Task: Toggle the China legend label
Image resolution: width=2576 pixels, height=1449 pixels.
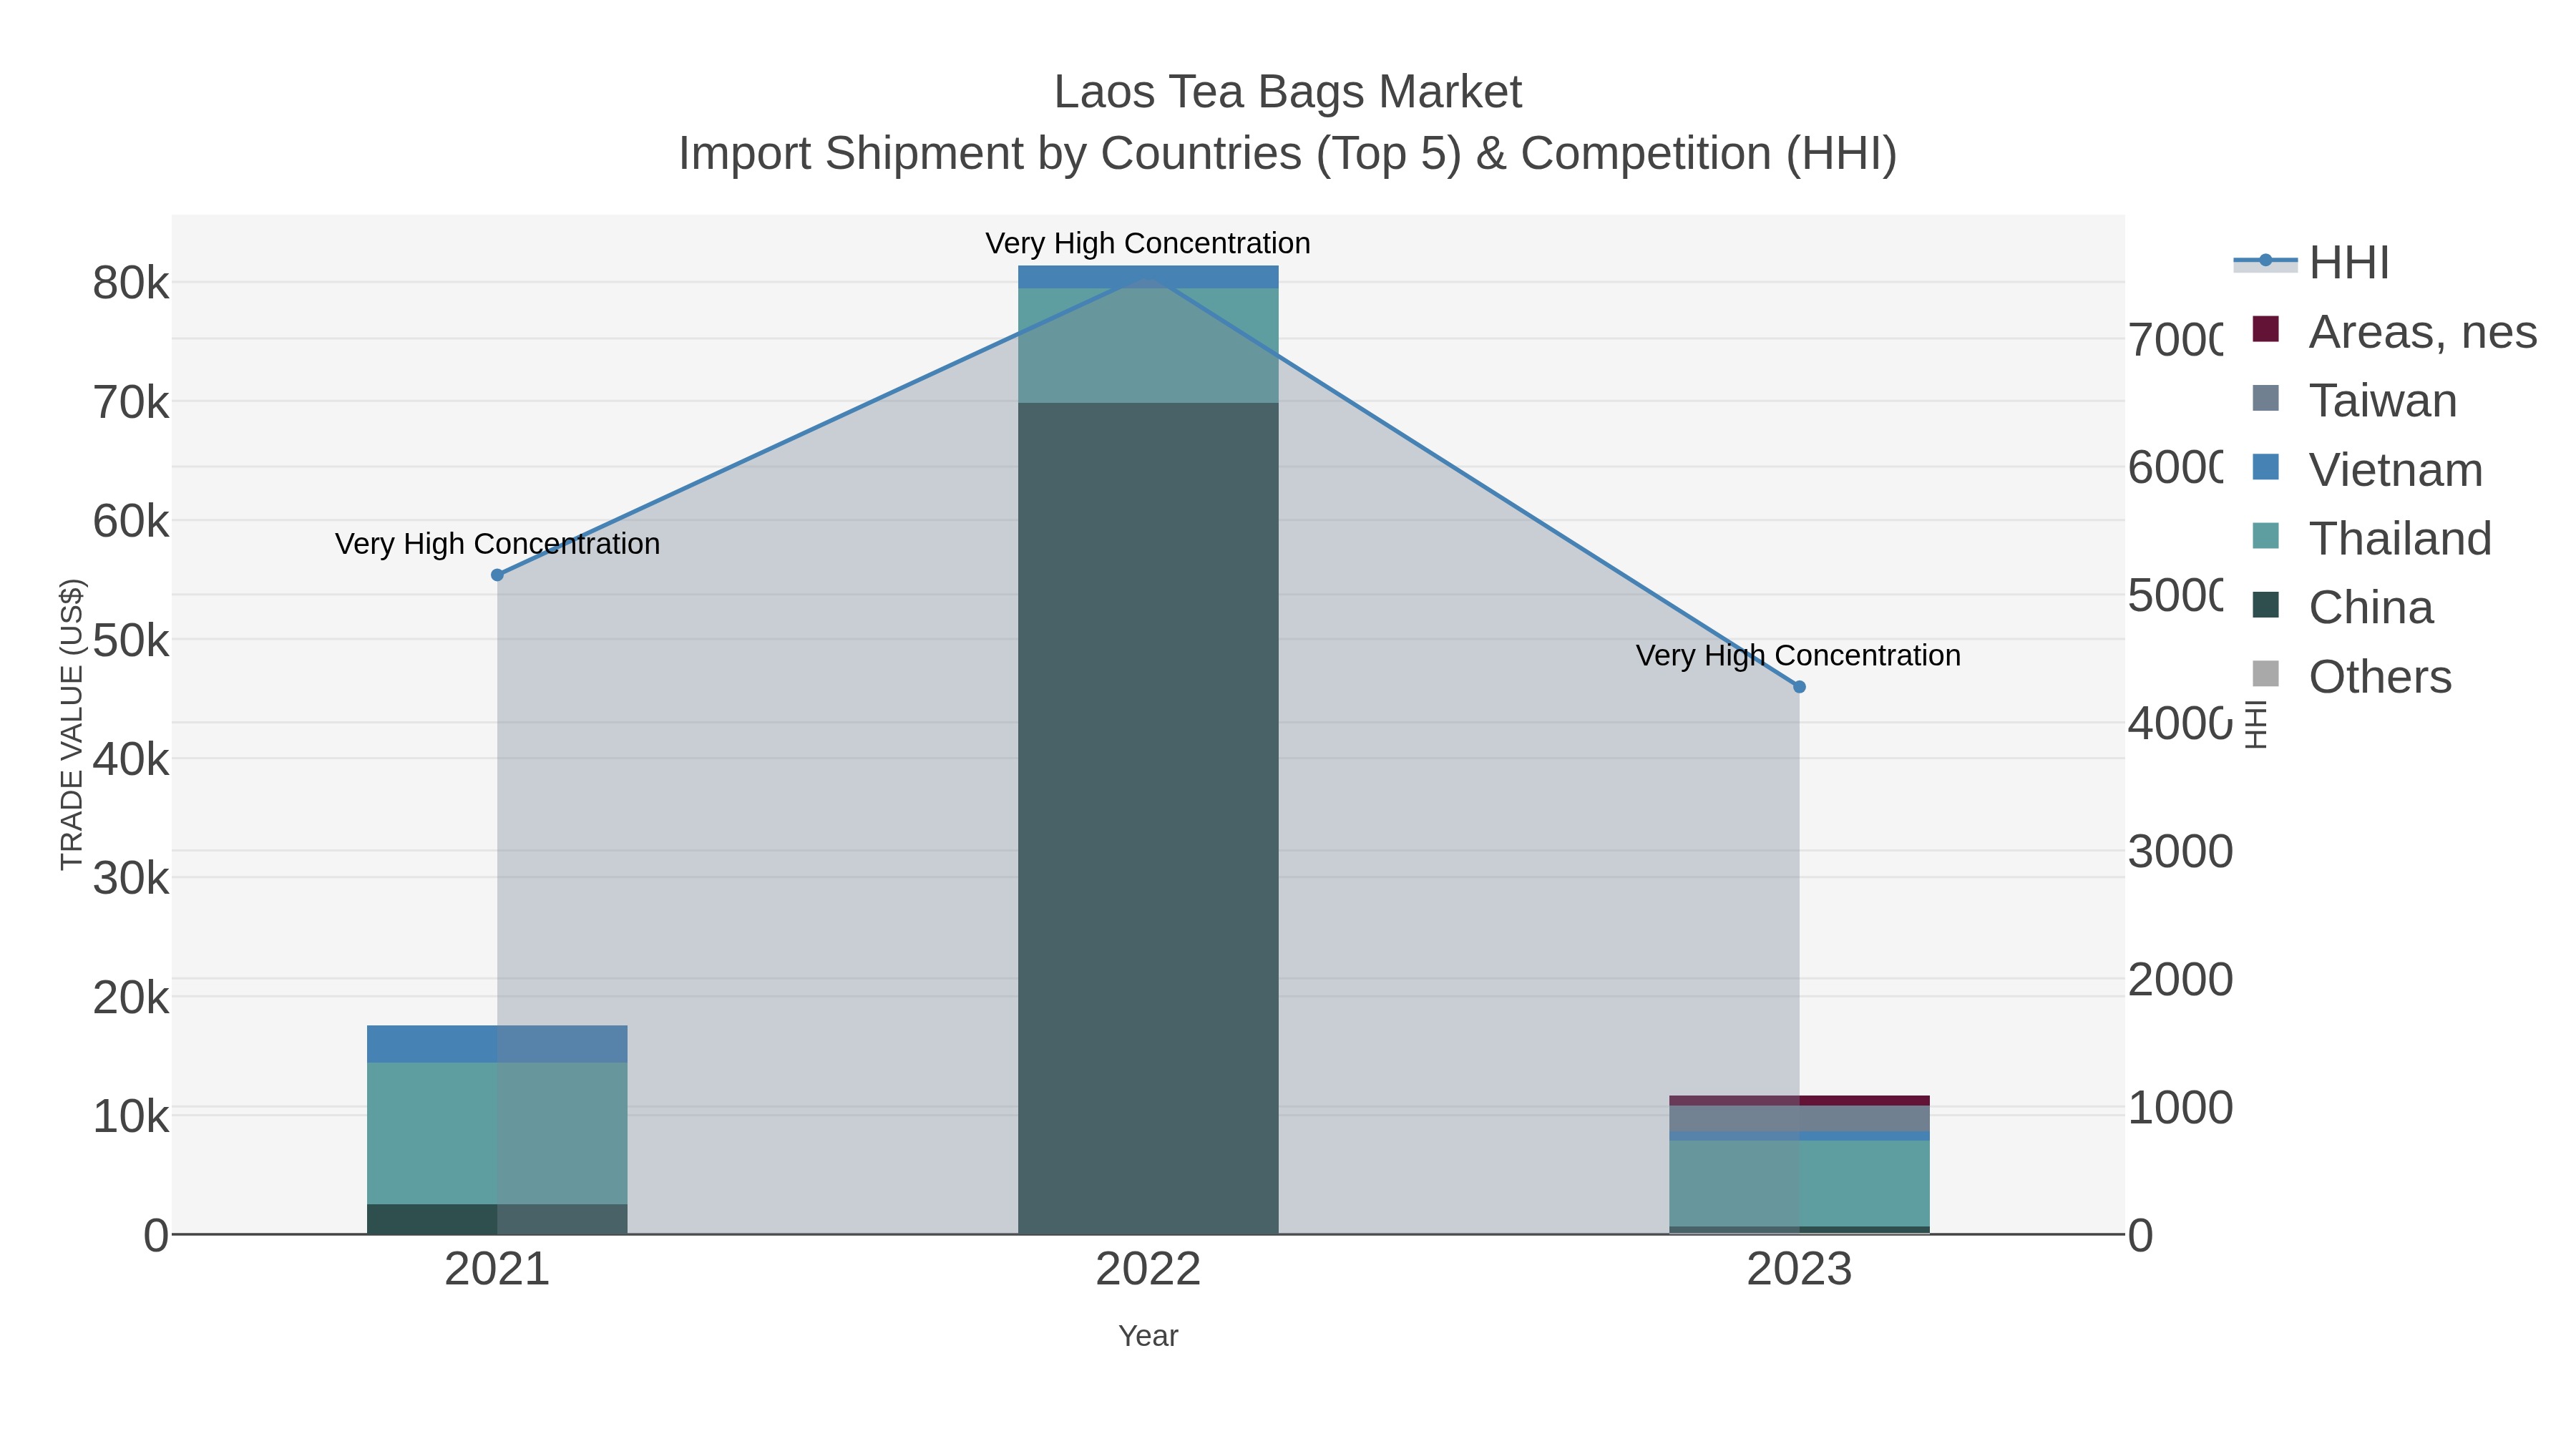Action: tap(2371, 607)
